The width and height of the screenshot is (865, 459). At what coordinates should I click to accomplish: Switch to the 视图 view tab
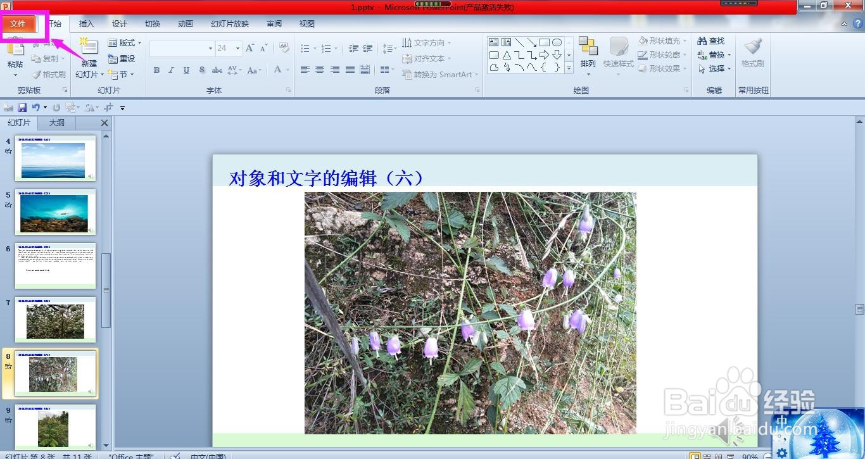point(307,24)
